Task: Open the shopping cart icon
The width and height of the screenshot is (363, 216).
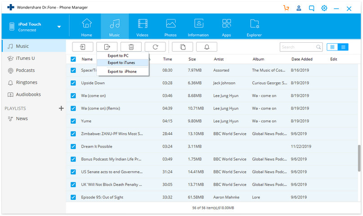Action: coord(286,8)
